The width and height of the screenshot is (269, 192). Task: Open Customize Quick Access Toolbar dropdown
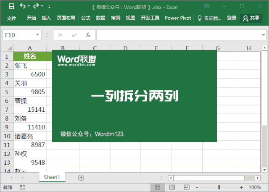50,7
